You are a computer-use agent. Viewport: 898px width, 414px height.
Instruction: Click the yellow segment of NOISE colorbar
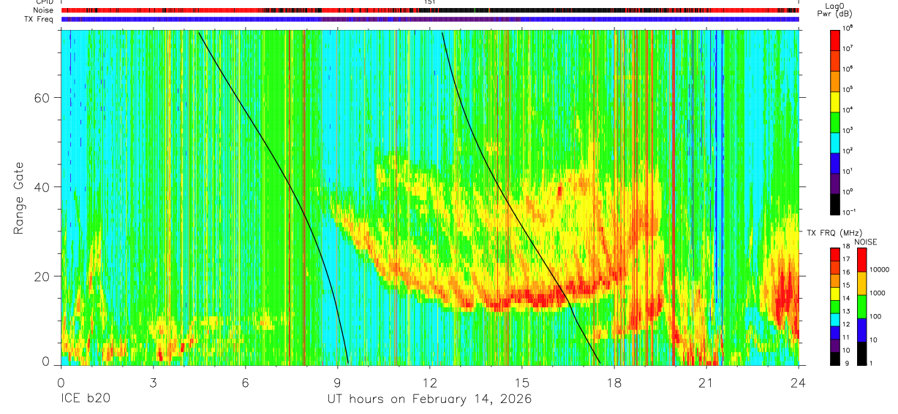click(x=861, y=283)
